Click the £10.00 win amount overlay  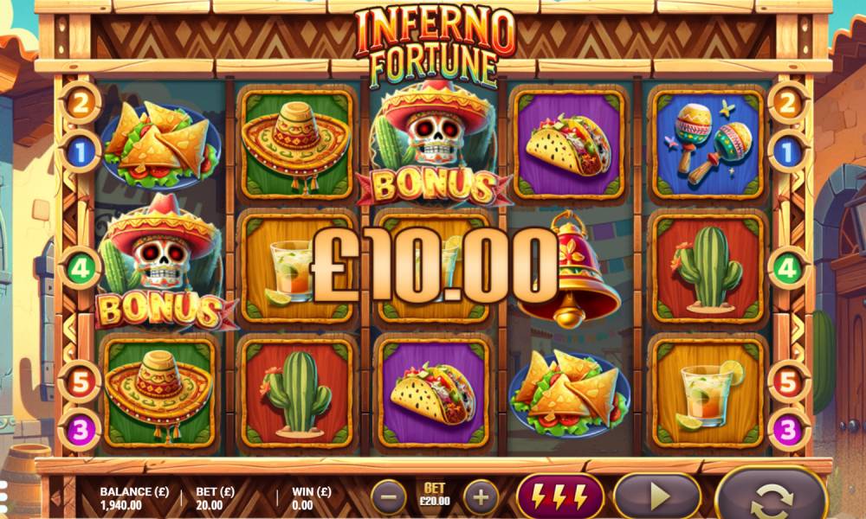434,265
